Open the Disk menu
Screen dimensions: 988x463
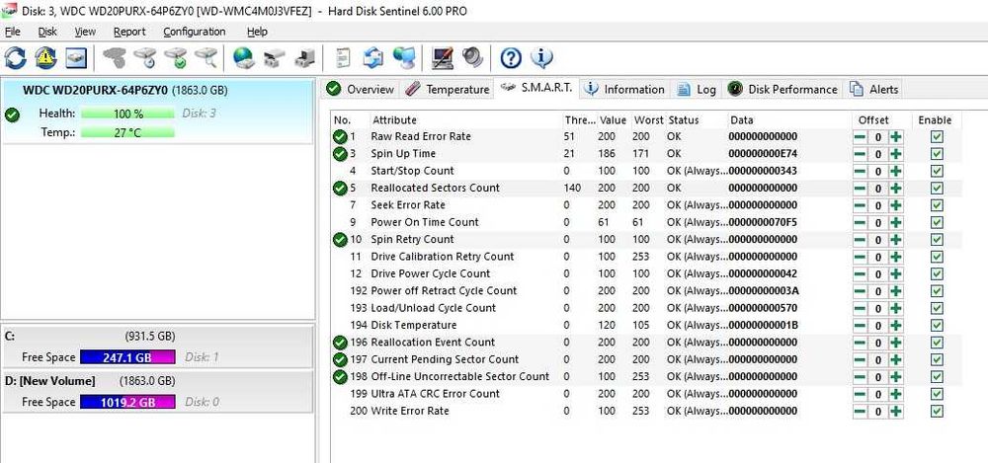click(47, 32)
